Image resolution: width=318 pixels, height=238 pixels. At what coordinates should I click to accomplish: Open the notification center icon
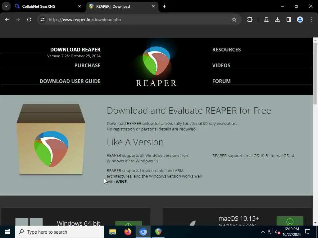click(308, 232)
